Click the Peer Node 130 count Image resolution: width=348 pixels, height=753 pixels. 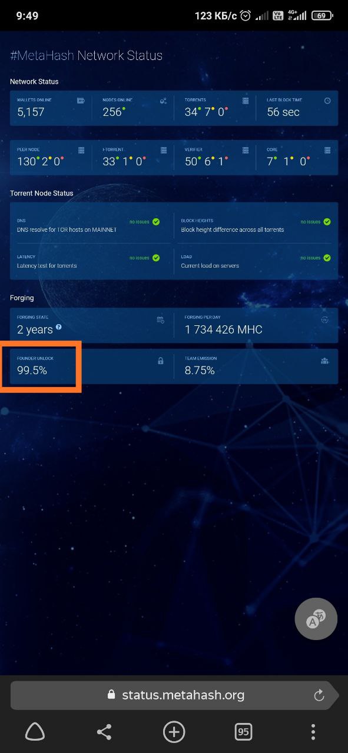[26, 161]
